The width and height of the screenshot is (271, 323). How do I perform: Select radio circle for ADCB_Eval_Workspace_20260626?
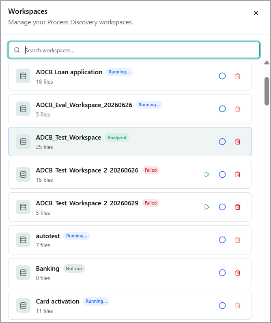point(222,109)
